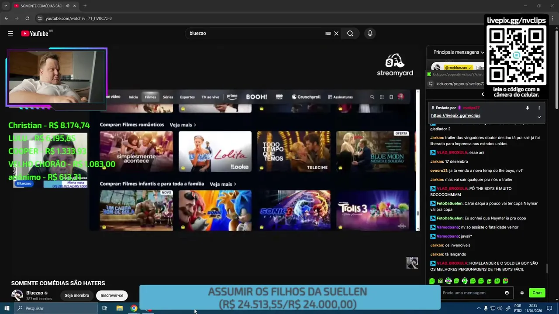Click the Pesquisar taskbar search box
The image size is (559, 314).
tap(55, 308)
